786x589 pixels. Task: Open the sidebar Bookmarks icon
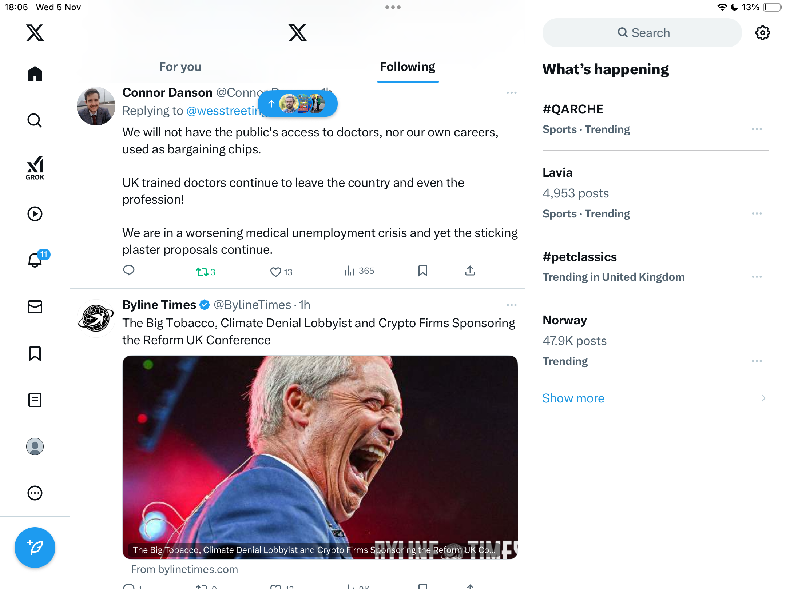click(35, 353)
